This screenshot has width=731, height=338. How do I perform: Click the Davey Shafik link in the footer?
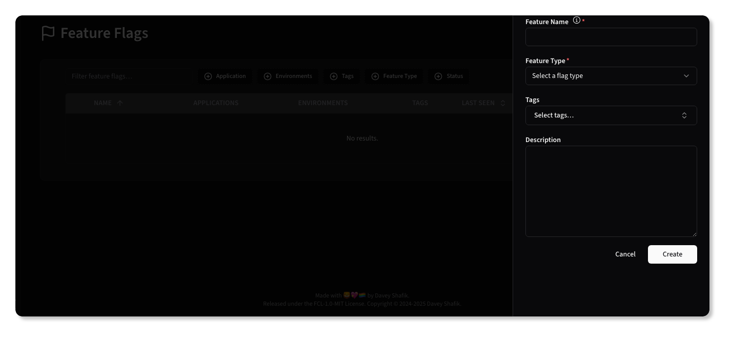click(392, 295)
